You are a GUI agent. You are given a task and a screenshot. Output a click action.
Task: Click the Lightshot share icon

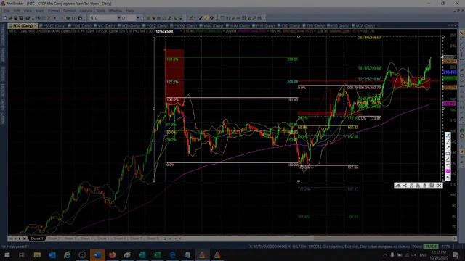[405, 186]
